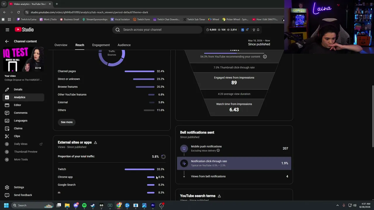Click the blue extension icon in header

(243, 30)
